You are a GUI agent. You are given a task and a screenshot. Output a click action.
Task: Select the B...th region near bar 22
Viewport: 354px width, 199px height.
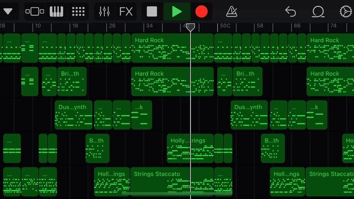click(x=97, y=148)
